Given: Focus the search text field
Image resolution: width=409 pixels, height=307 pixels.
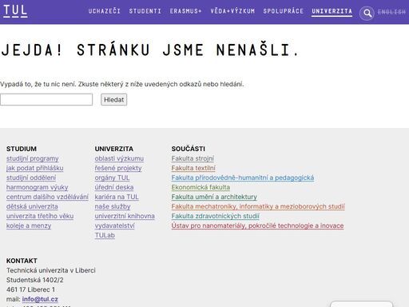Looking at the screenshot, I should point(46,99).
